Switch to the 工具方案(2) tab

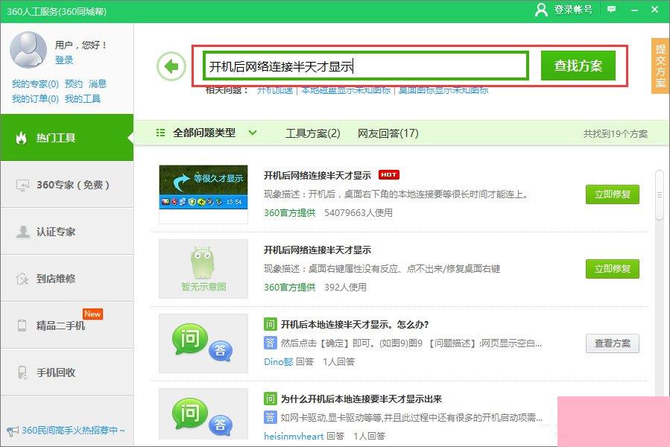[313, 133]
